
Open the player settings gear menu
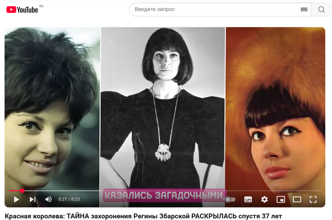coord(264,199)
